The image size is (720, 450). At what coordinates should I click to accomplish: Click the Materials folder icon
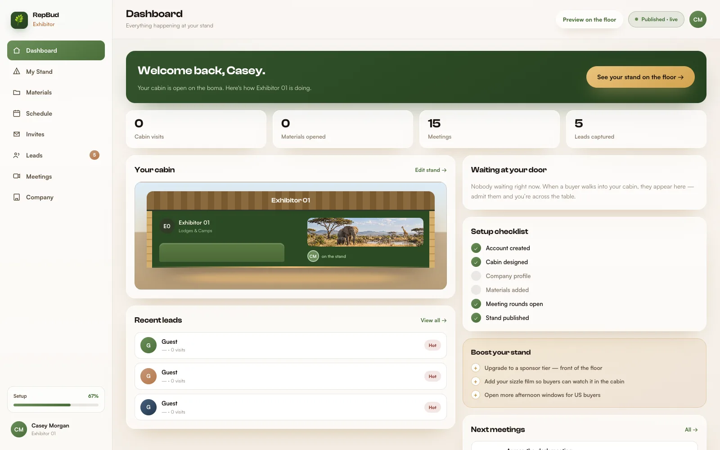pyautogui.click(x=17, y=92)
